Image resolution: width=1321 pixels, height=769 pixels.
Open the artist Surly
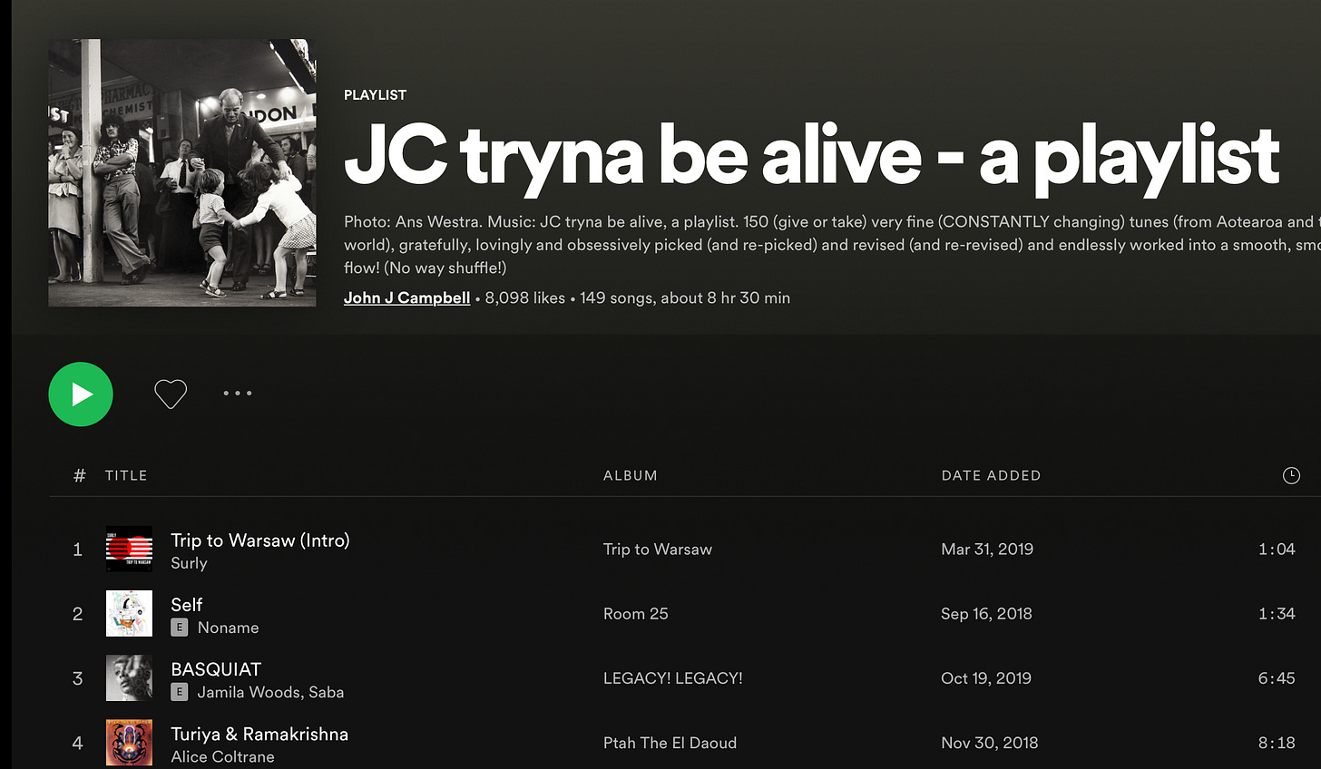click(x=189, y=563)
